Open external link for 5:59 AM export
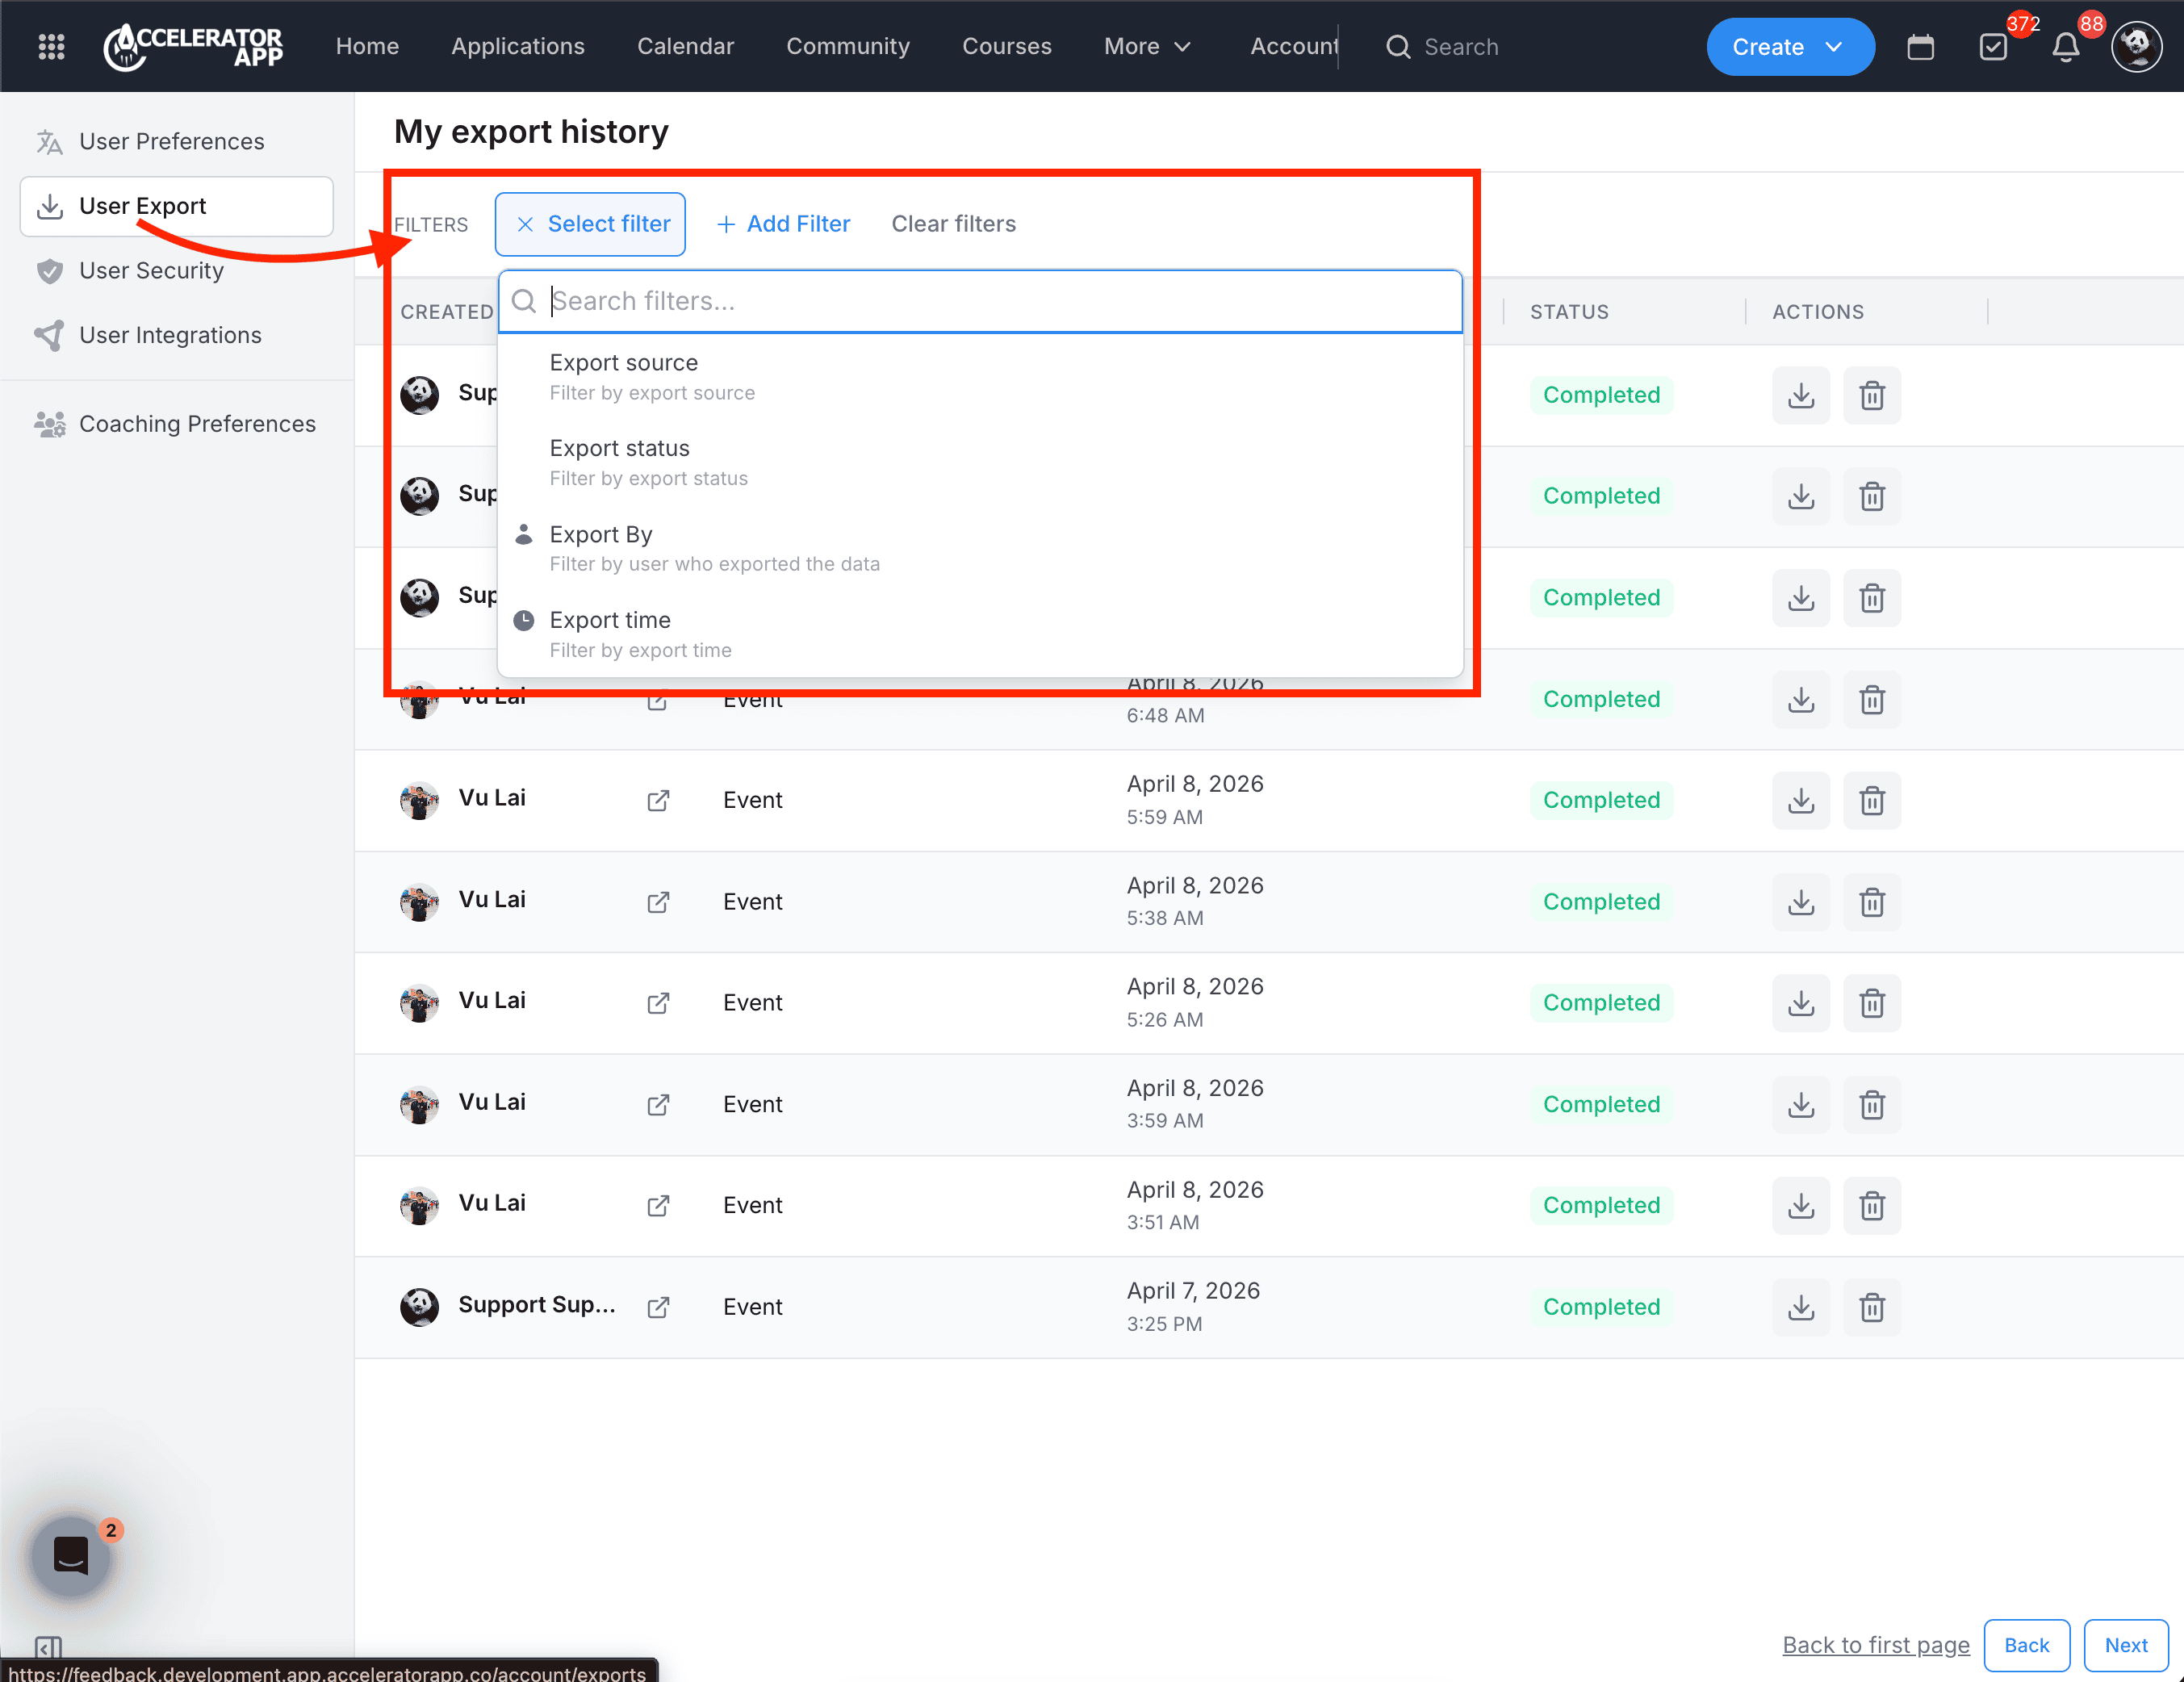Image resolution: width=2184 pixels, height=1682 pixels. pyautogui.click(x=657, y=800)
